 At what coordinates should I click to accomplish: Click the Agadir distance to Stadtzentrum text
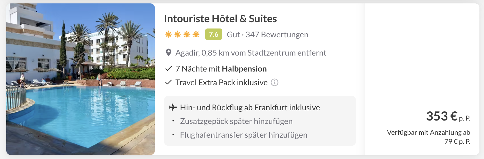click(251, 53)
